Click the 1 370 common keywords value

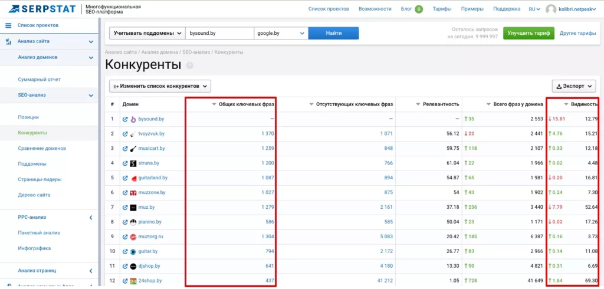[x=267, y=134]
